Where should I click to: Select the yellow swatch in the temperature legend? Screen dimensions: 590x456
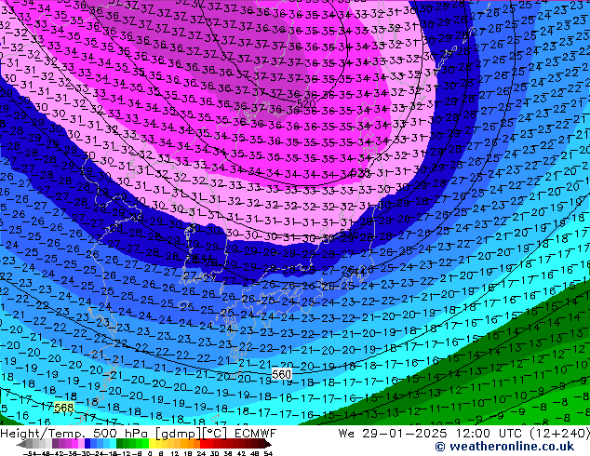point(152,443)
